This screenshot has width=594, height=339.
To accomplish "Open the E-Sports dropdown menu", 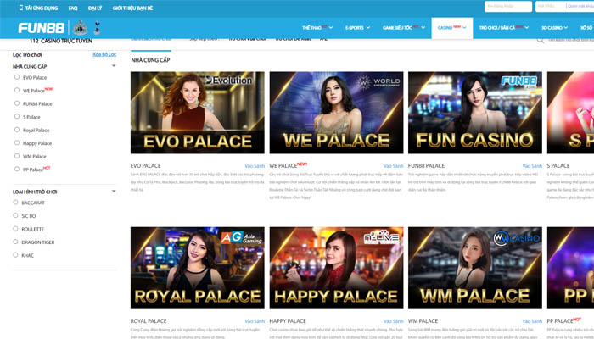I will point(357,28).
